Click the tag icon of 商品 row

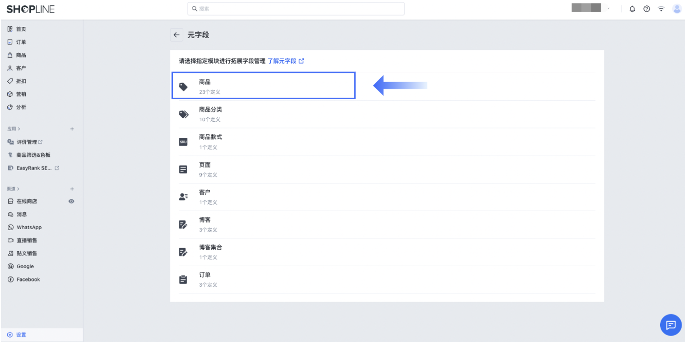[183, 87]
